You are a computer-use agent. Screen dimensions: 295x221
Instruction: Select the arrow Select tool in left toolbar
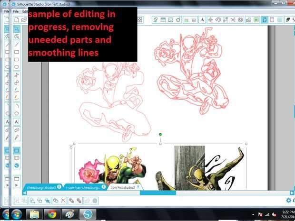[17, 29]
